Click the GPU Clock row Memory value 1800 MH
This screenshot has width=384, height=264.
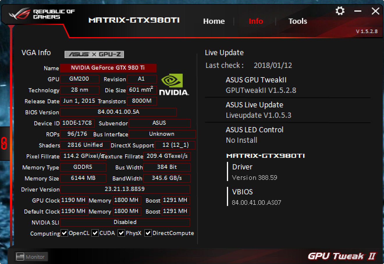tap(127, 200)
